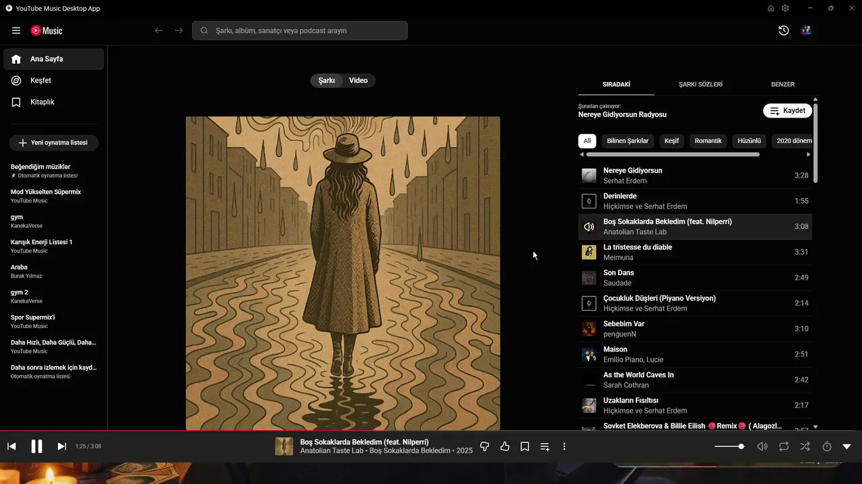The width and height of the screenshot is (862, 484).
Task: Go to Ana Sayfa
Action: pyautogui.click(x=54, y=59)
